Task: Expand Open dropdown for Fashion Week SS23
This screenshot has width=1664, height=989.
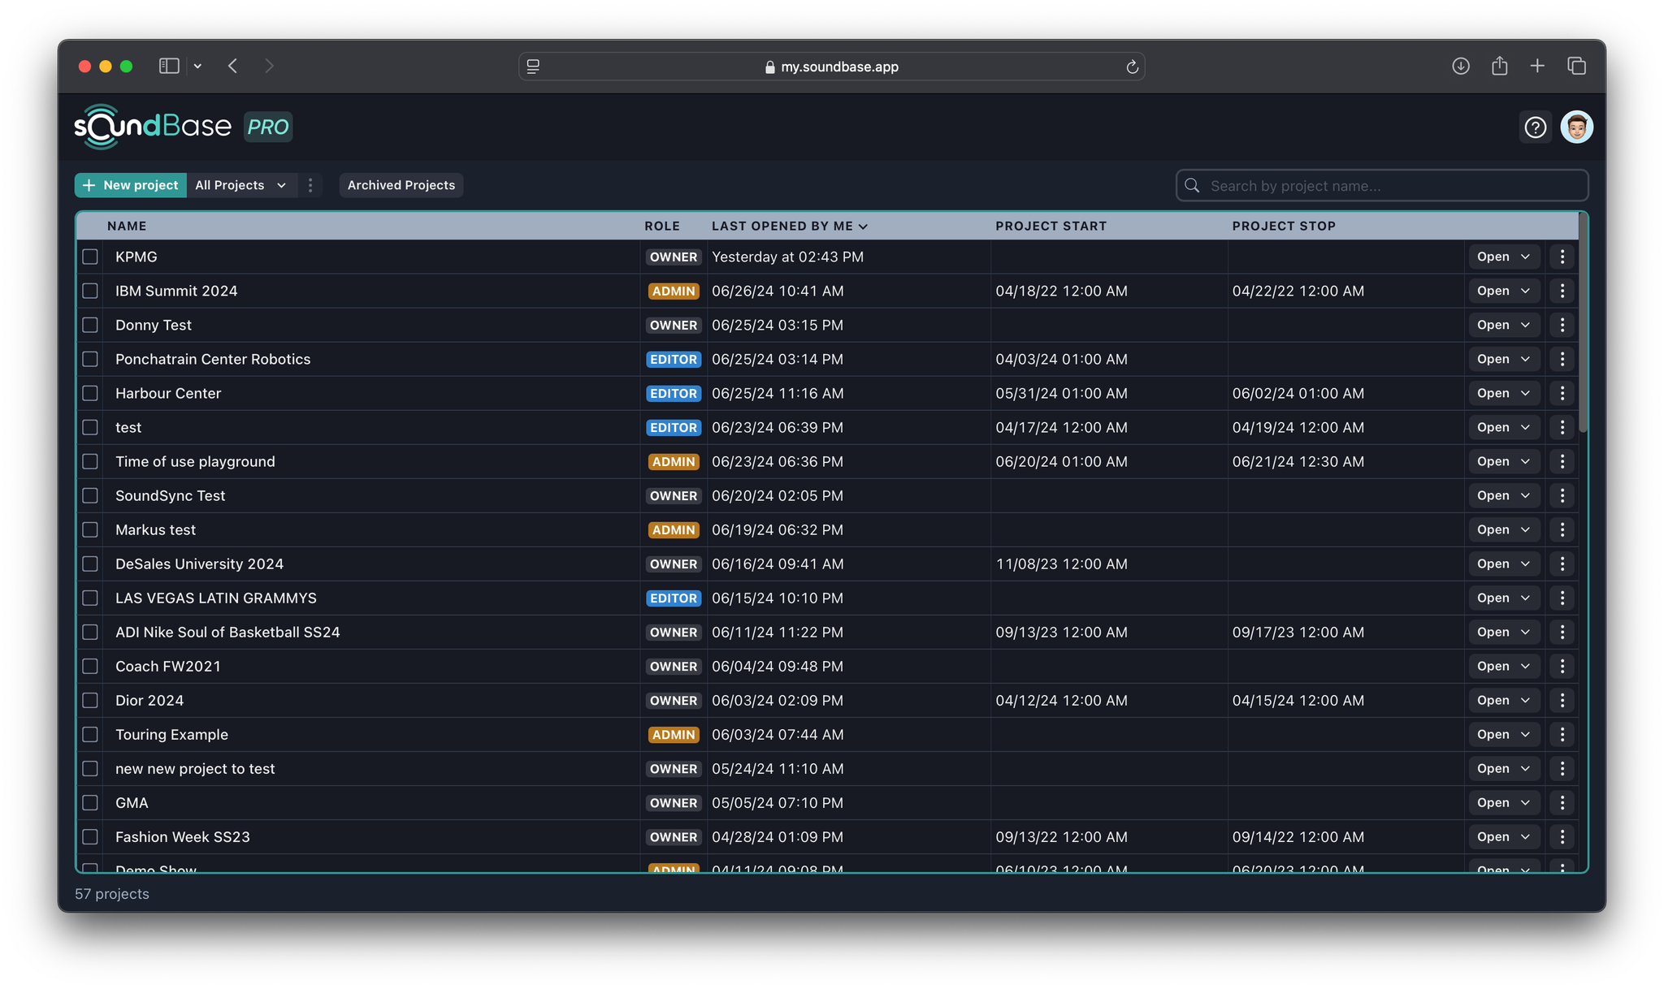Action: coord(1503,836)
